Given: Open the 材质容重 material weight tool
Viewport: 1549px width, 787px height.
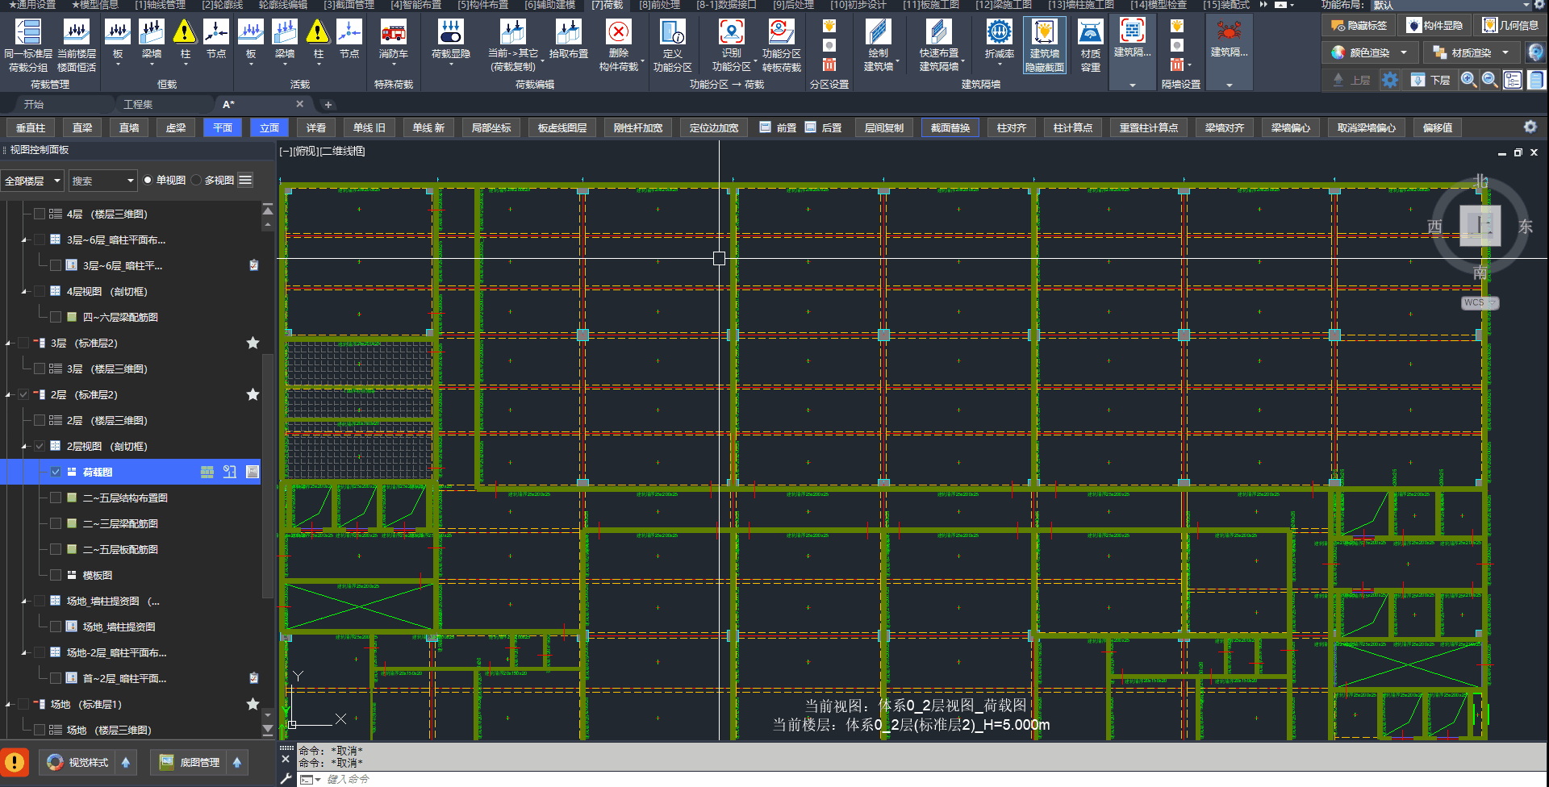Looking at the screenshot, I should [1090, 33].
